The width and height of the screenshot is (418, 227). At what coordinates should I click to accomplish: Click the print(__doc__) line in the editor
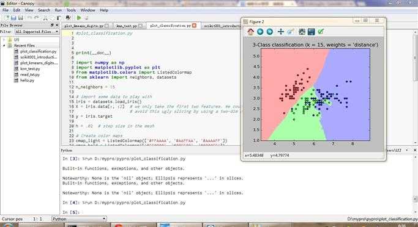click(x=93, y=53)
